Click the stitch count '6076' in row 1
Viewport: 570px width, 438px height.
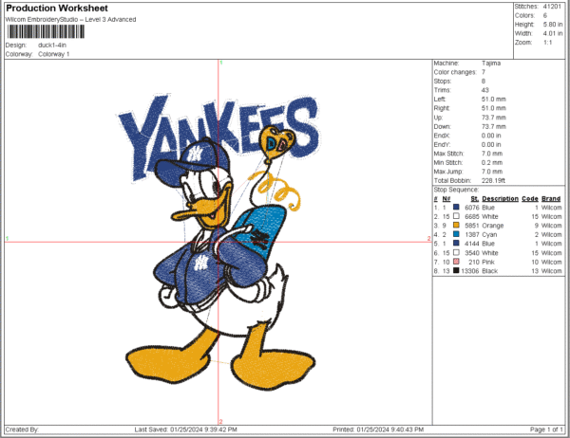472,208
